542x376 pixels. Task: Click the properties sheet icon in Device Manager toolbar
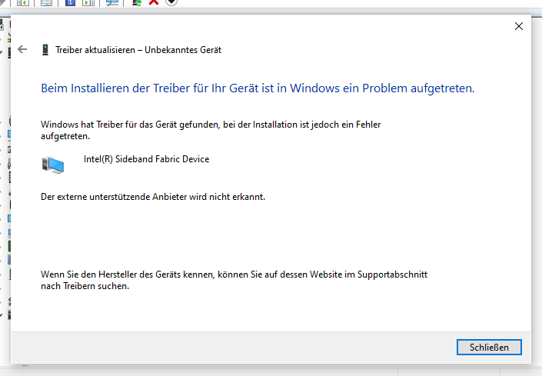click(46, 2)
